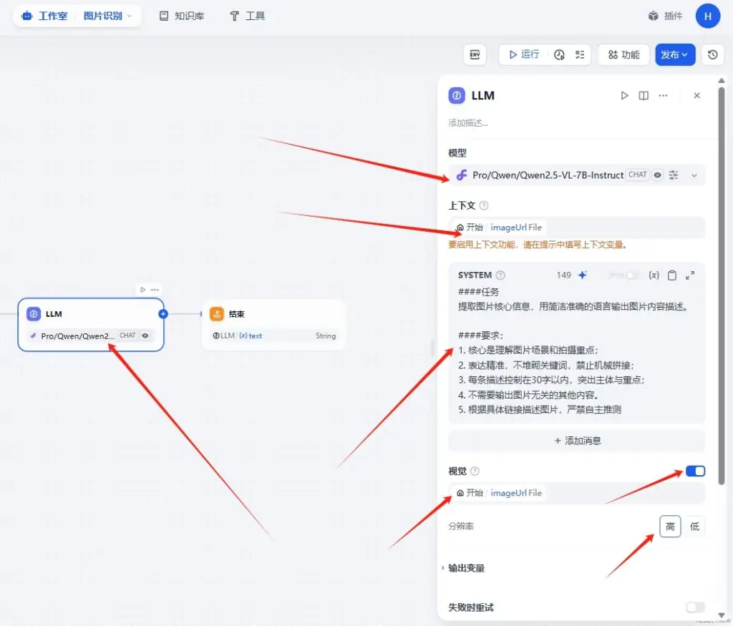Click the run history clock icon

(x=558, y=55)
